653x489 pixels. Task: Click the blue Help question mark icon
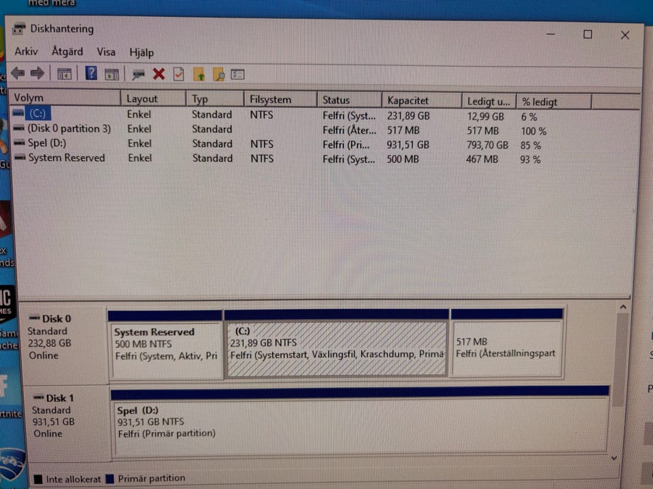(x=91, y=73)
